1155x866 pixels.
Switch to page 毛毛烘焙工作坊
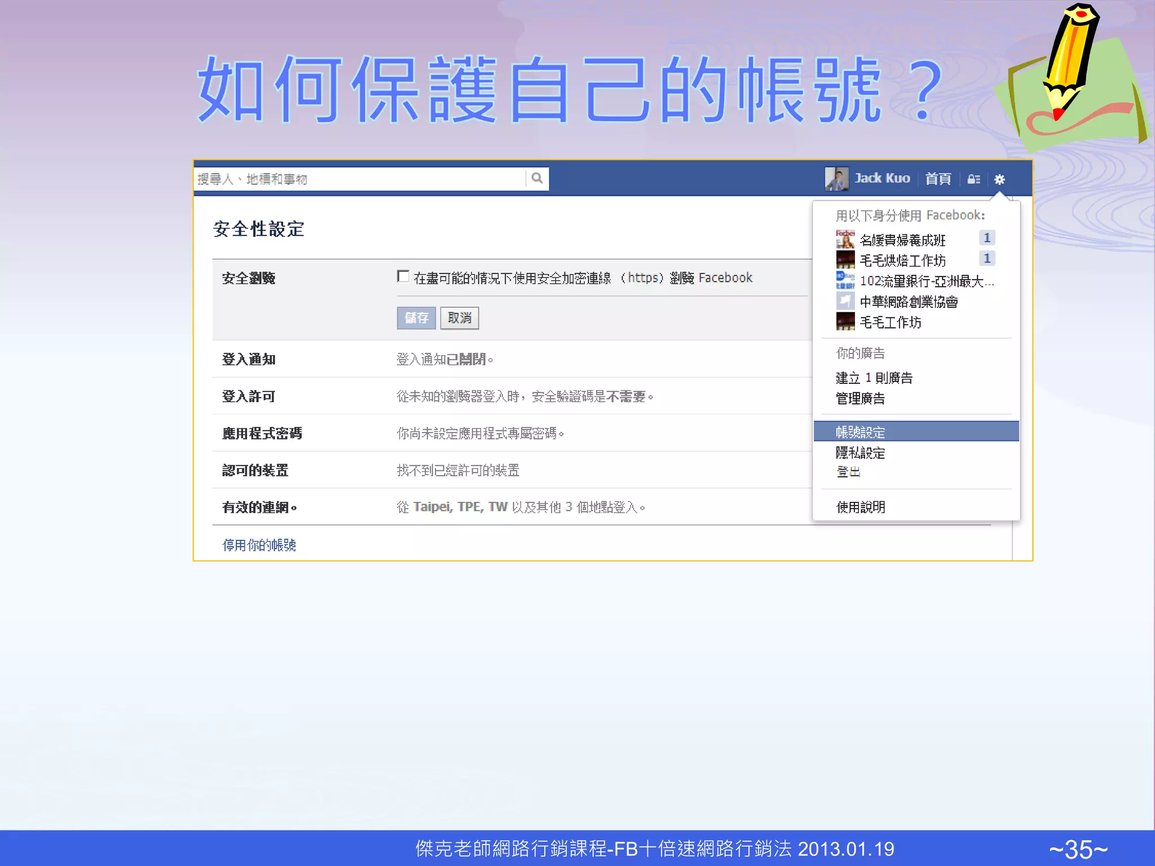(902, 260)
